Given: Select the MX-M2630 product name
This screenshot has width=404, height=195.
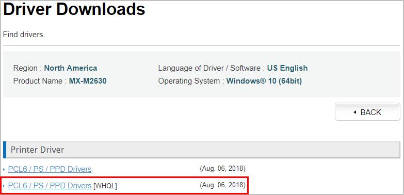Looking at the screenshot, I should (88, 81).
